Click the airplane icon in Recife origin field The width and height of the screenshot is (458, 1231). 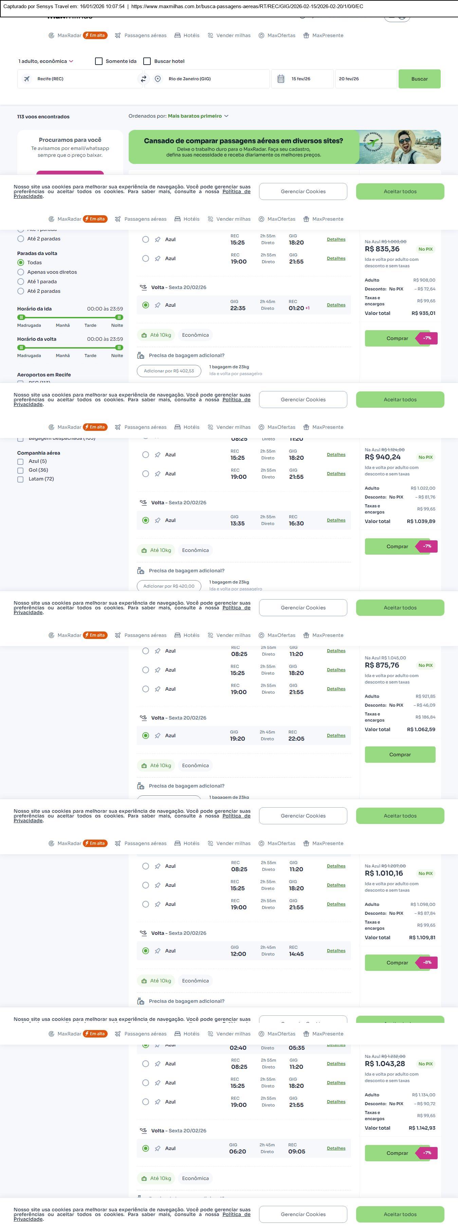[27, 79]
